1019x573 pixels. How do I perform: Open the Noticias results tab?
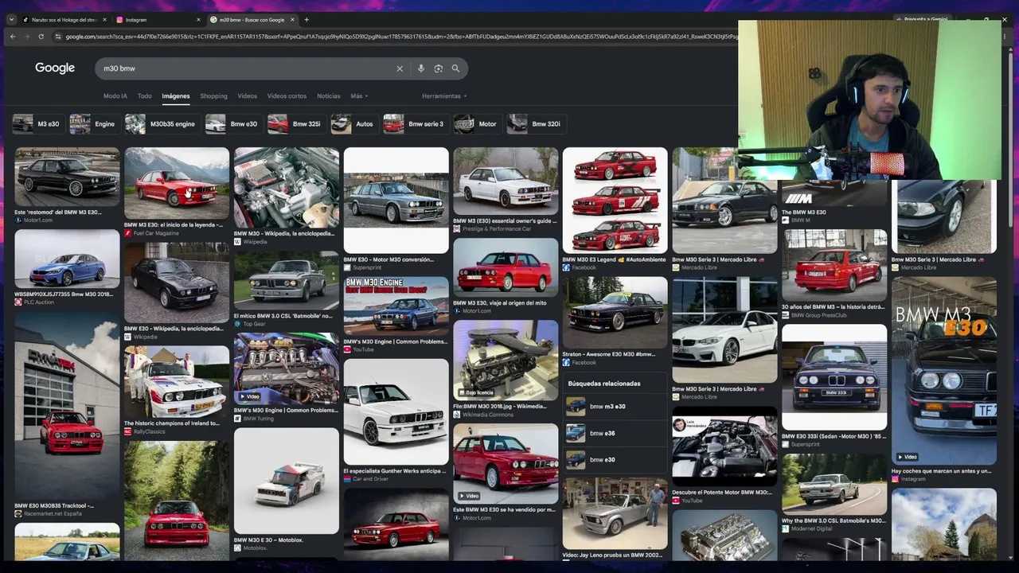pos(329,96)
